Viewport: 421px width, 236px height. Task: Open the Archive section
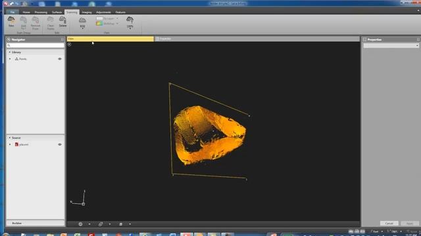point(35,223)
